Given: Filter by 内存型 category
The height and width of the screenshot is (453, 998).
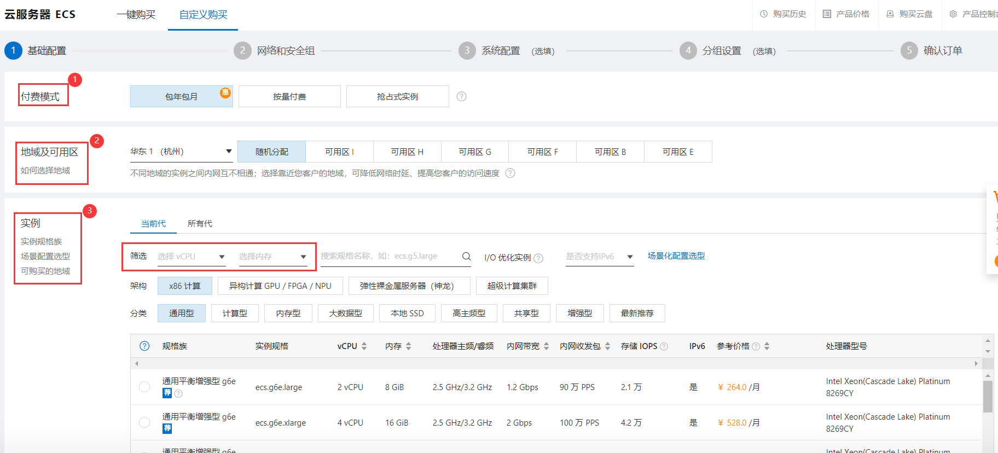Looking at the screenshot, I should (288, 313).
